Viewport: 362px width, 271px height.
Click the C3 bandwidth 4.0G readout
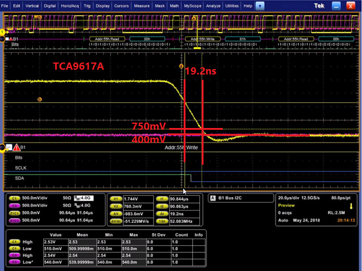tap(83, 206)
